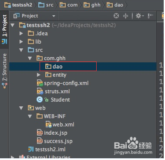The height and width of the screenshot is (160, 165).
Task: Expand the lib folder arrow
Action: [x=21, y=42]
